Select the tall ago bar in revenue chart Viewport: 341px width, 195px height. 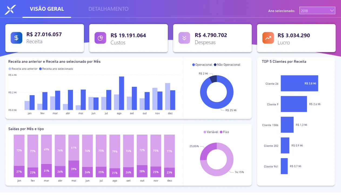122,93
